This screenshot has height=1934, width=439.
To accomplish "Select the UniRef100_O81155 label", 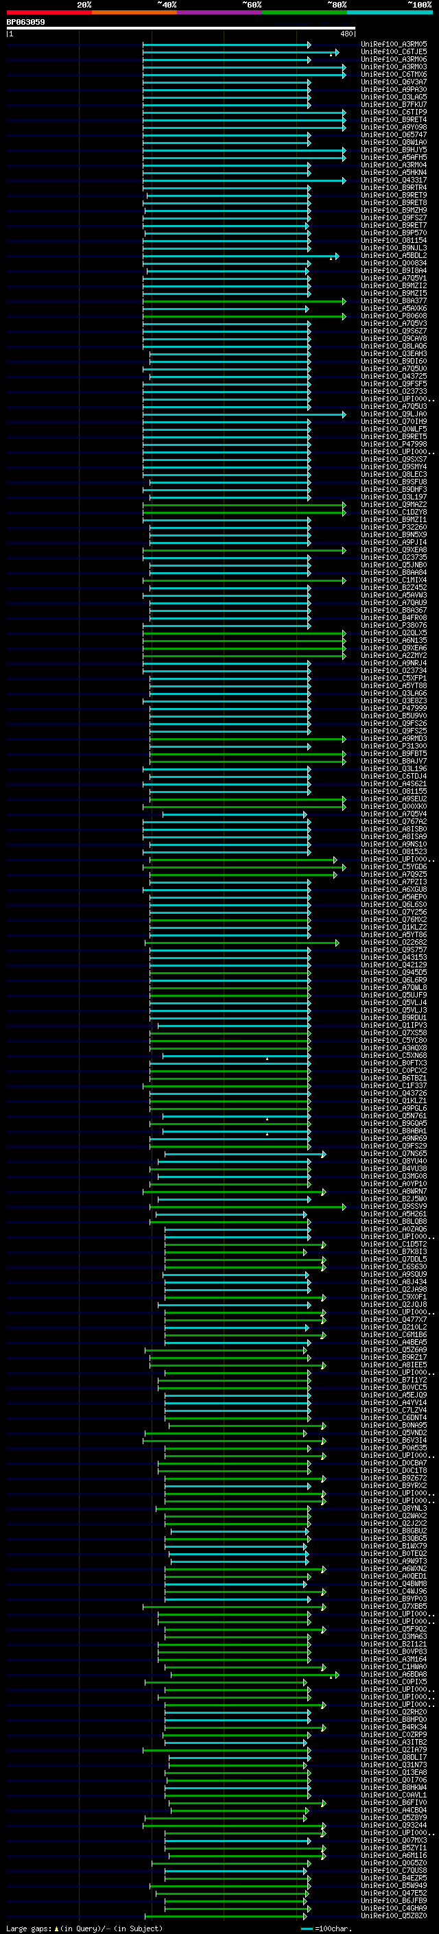I will point(394,790).
